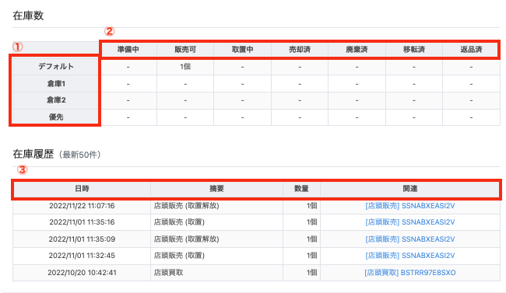This screenshot has height=293, width=506.
Task: Click 店頭販売 (取置) in the 11:32:45 row
Action: (x=179, y=256)
